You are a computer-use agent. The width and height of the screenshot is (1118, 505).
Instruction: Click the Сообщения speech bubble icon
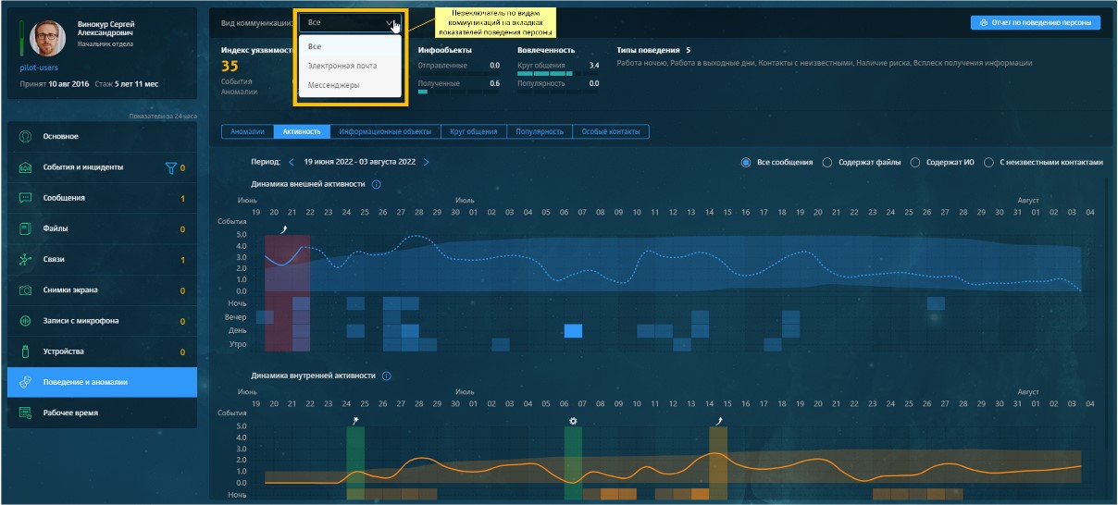click(26, 198)
